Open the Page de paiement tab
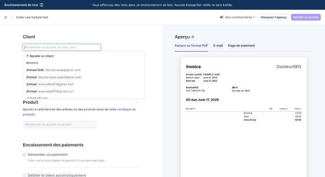The height and width of the screenshot is (177, 325). pos(241,45)
